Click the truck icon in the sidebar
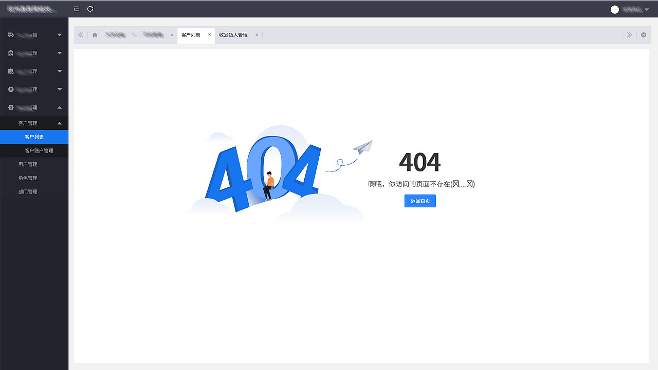 point(10,34)
